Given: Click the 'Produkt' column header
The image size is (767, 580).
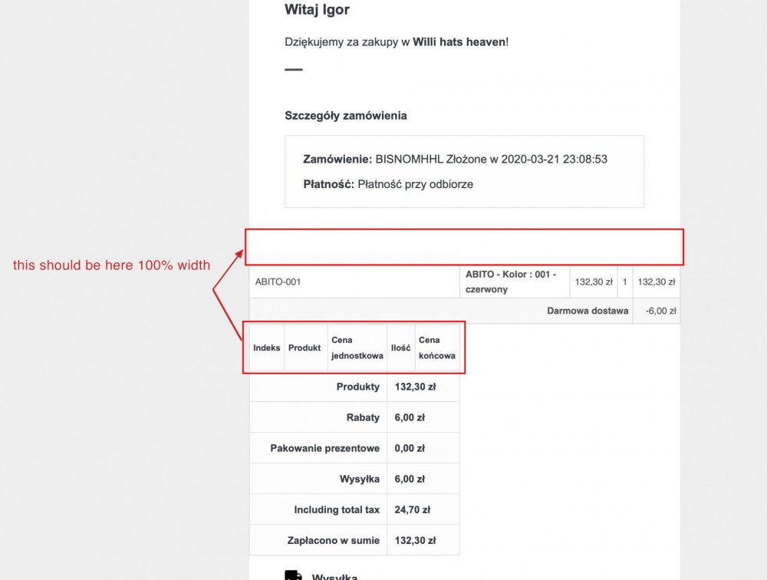Looking at the screenshot, I should pyautogui.click(x=304, y=348).
